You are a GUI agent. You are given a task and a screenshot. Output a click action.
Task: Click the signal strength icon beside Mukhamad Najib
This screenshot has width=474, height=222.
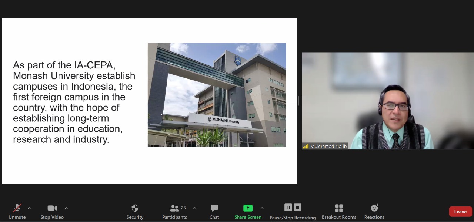point(306,147)
